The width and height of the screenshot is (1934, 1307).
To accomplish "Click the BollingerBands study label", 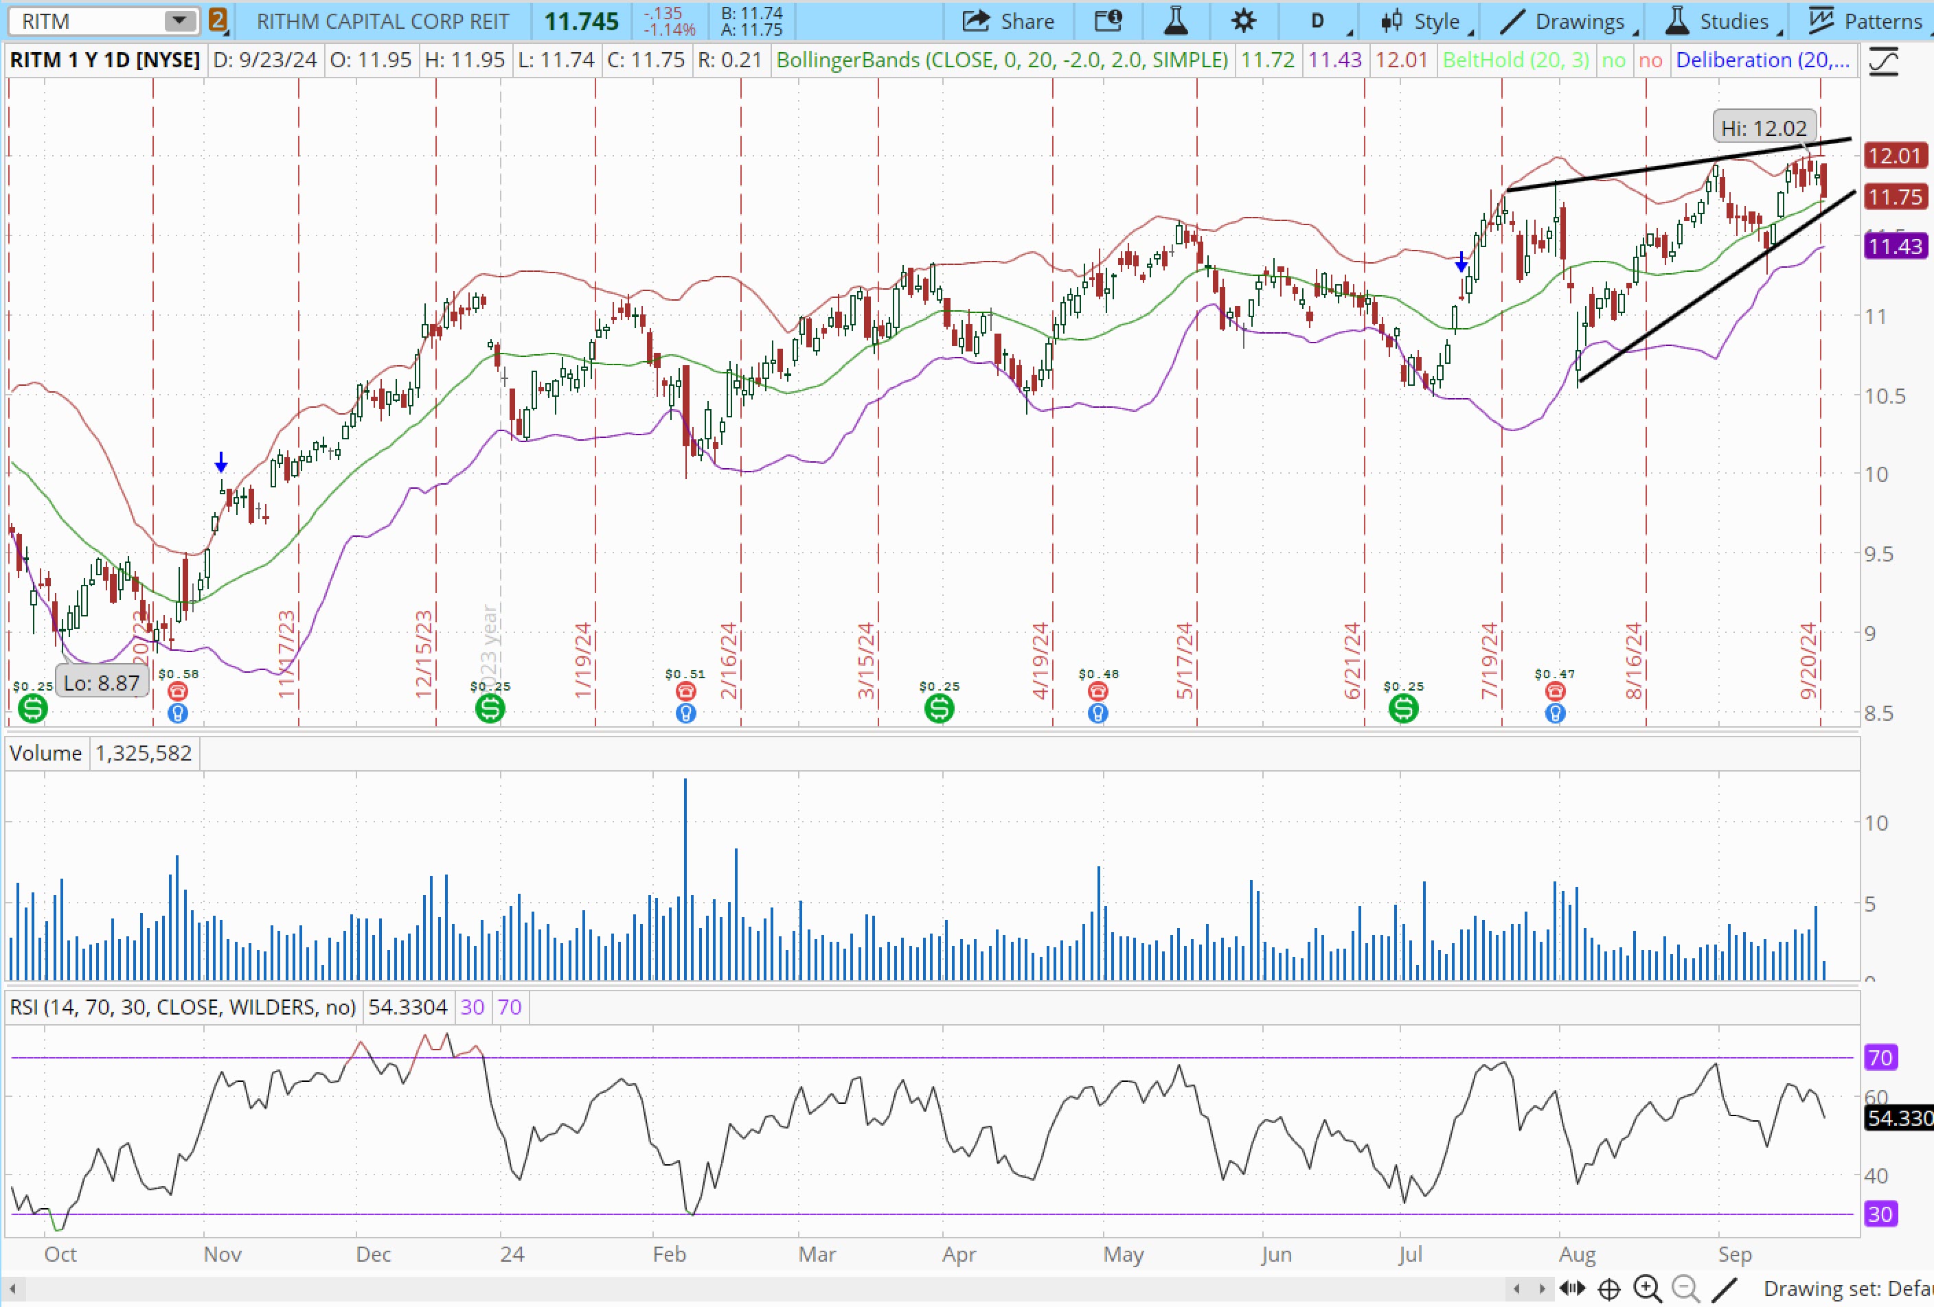I will tap(1002, 60).
